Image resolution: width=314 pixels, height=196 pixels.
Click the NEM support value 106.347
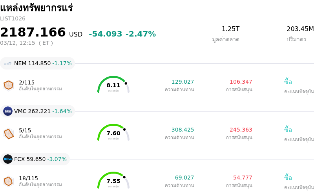241,82
